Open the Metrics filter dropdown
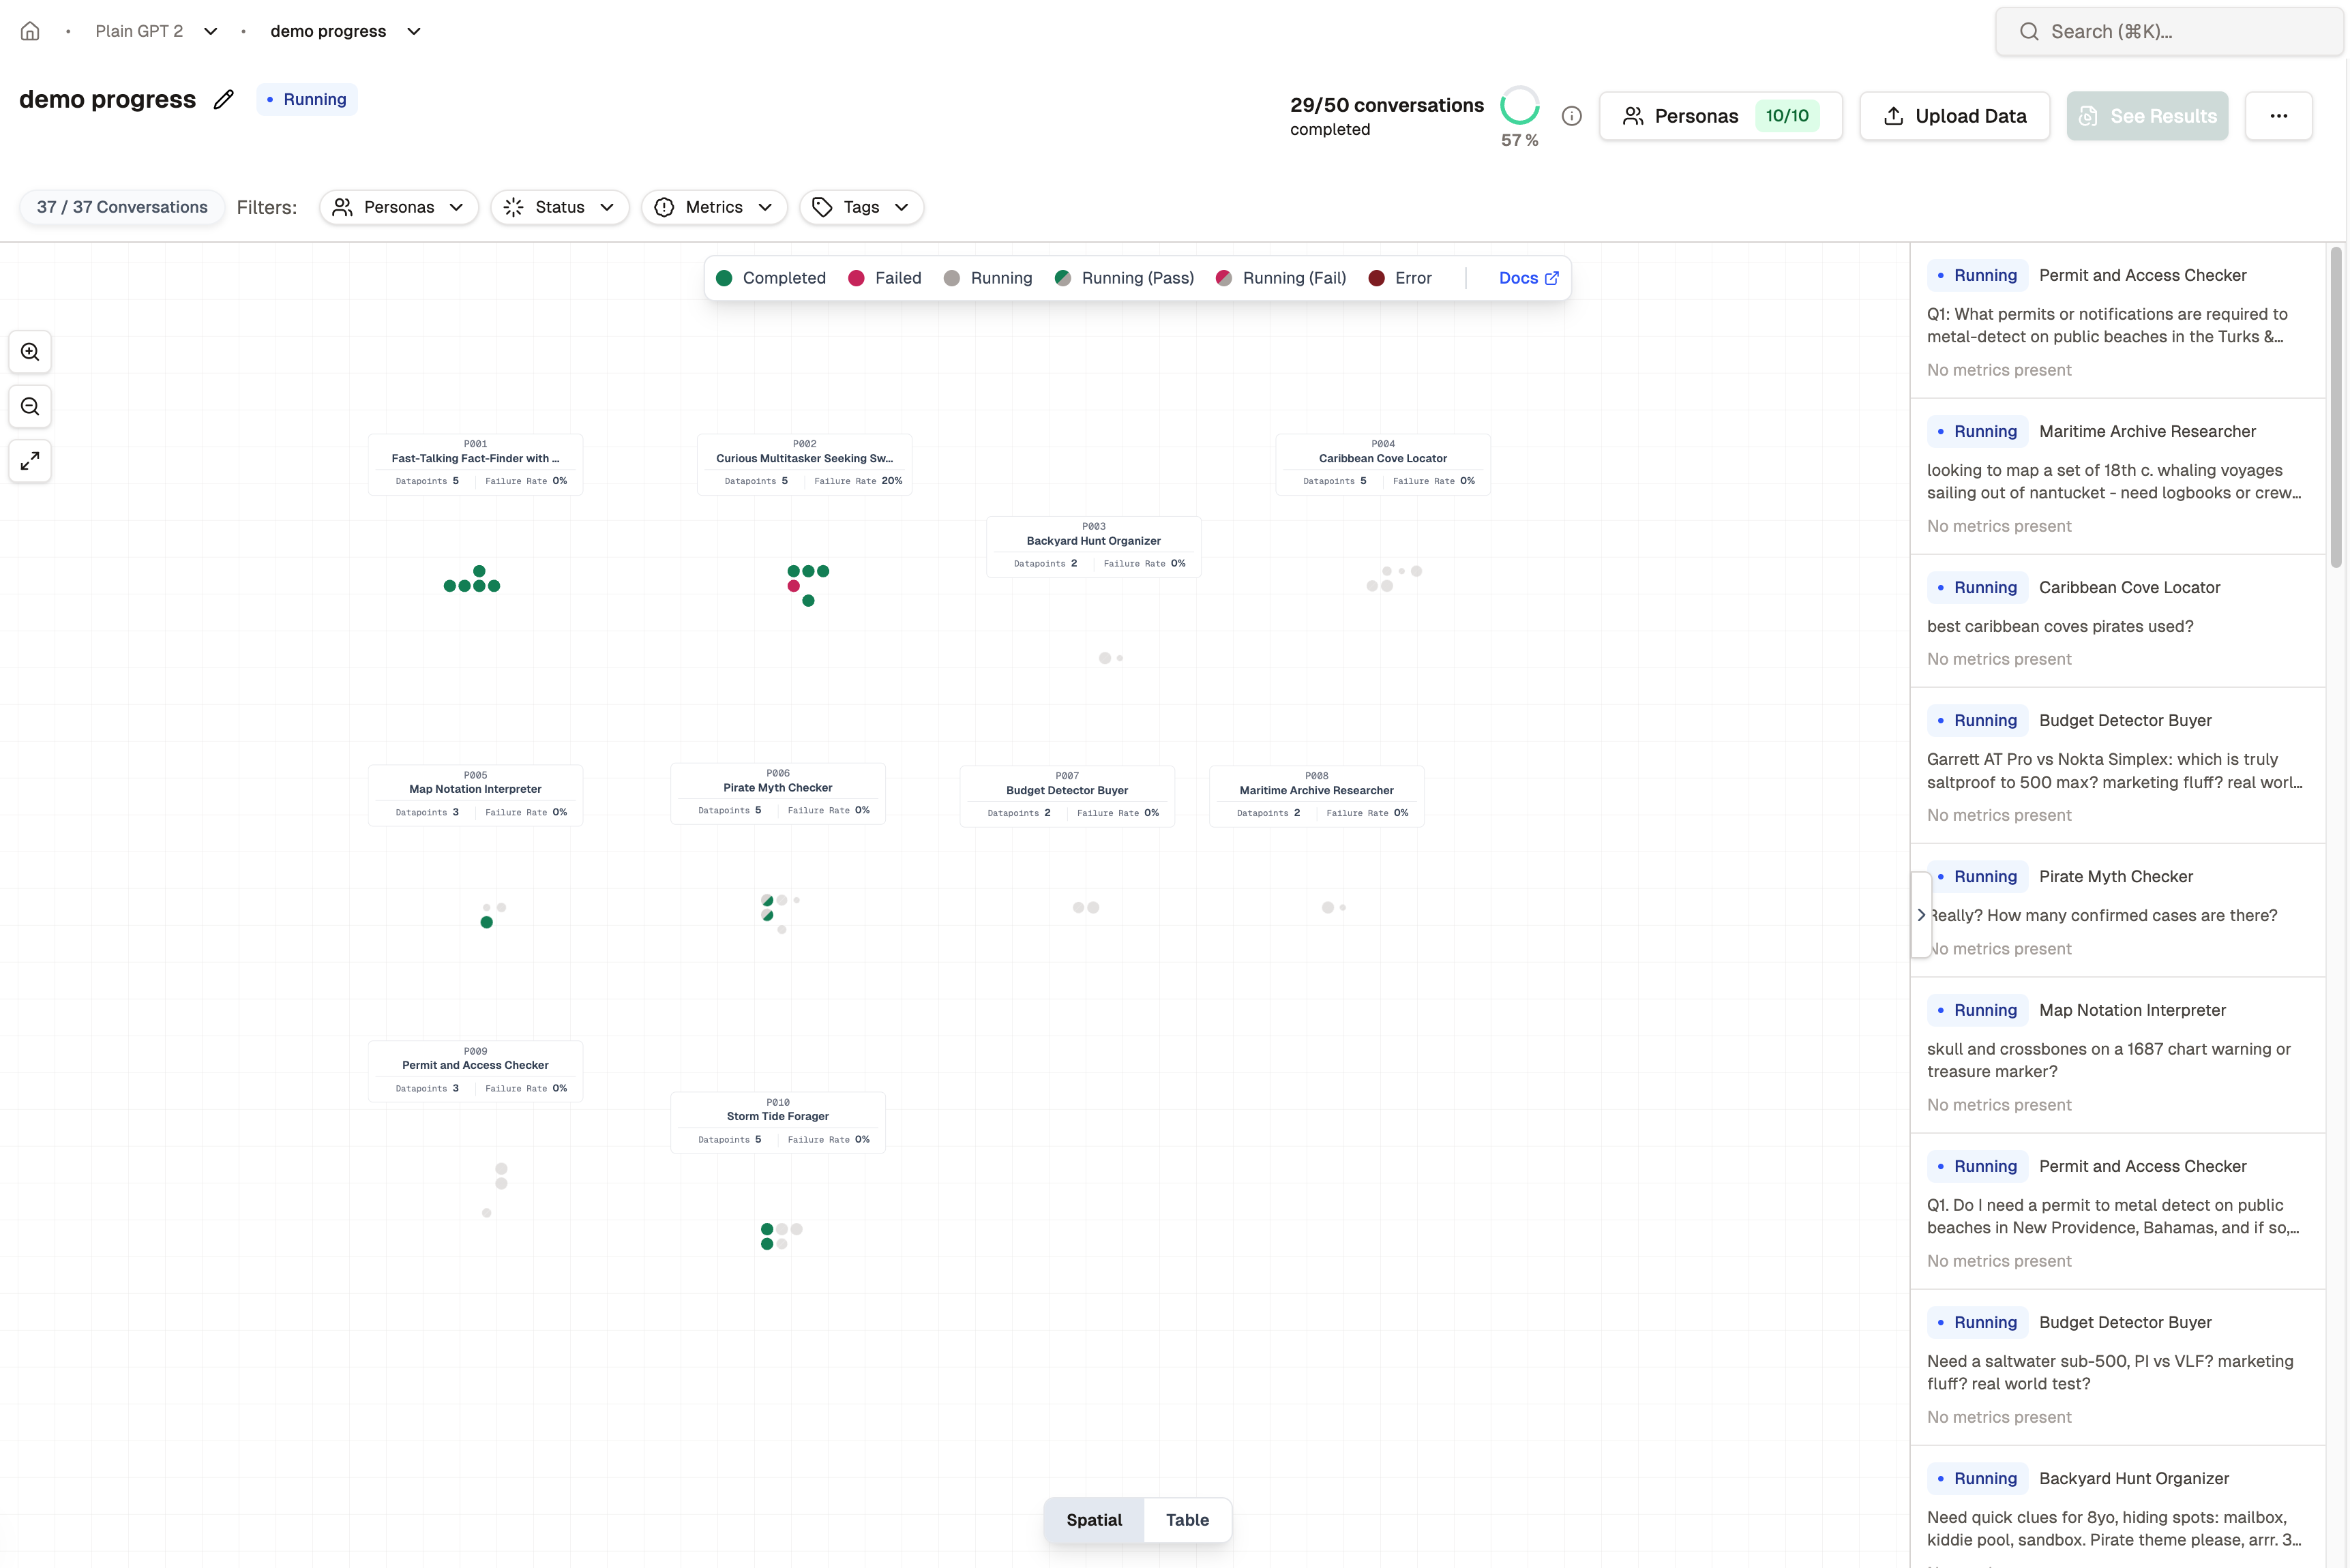This screenshot has width=2350, height=1568. (x=714, y=207)
